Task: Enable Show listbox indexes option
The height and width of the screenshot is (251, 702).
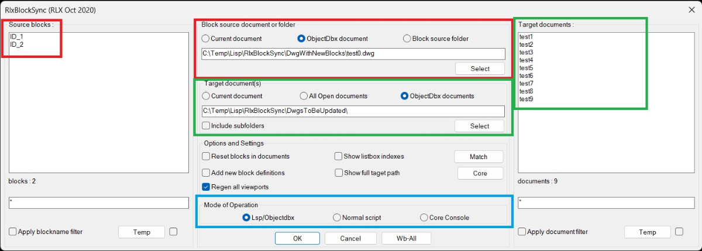Action: click(x=338, y=156)
